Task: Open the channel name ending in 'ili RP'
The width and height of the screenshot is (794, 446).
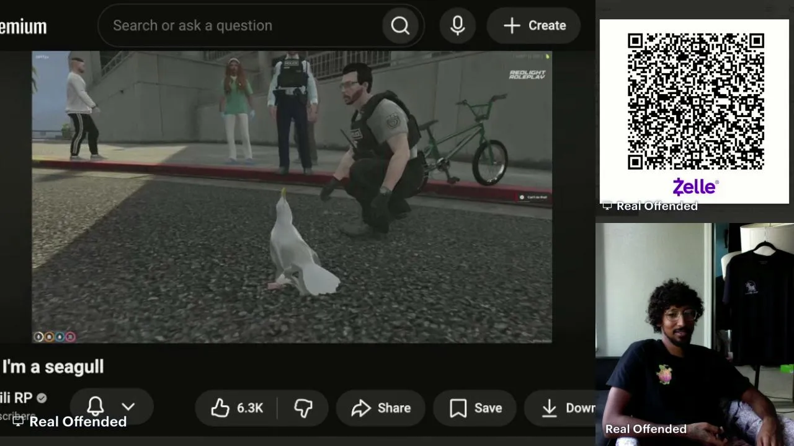Action: point(16,398)
